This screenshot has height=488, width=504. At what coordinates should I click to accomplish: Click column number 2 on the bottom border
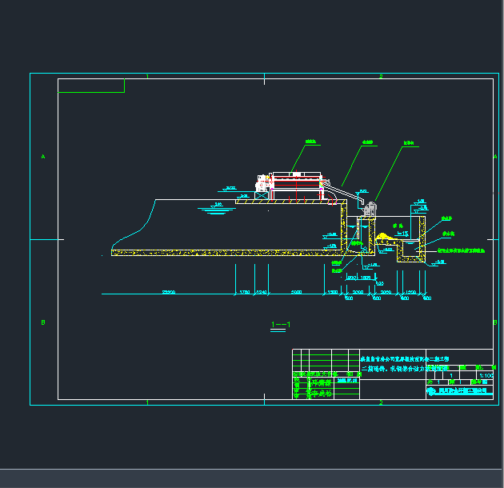[381, 402]
